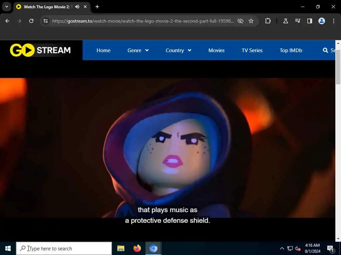Open the muted volume tray icon
Screen dimensions: 341x255
pos(298,248)
